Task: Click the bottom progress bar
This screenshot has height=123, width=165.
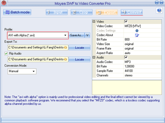Action: [82, 120]
